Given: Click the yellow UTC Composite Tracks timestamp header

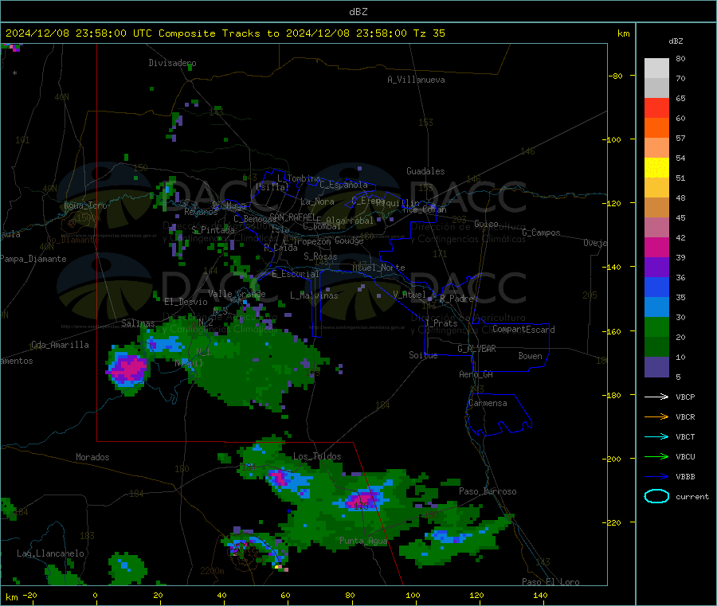Looking at the screenshot, I should point(225,33).
